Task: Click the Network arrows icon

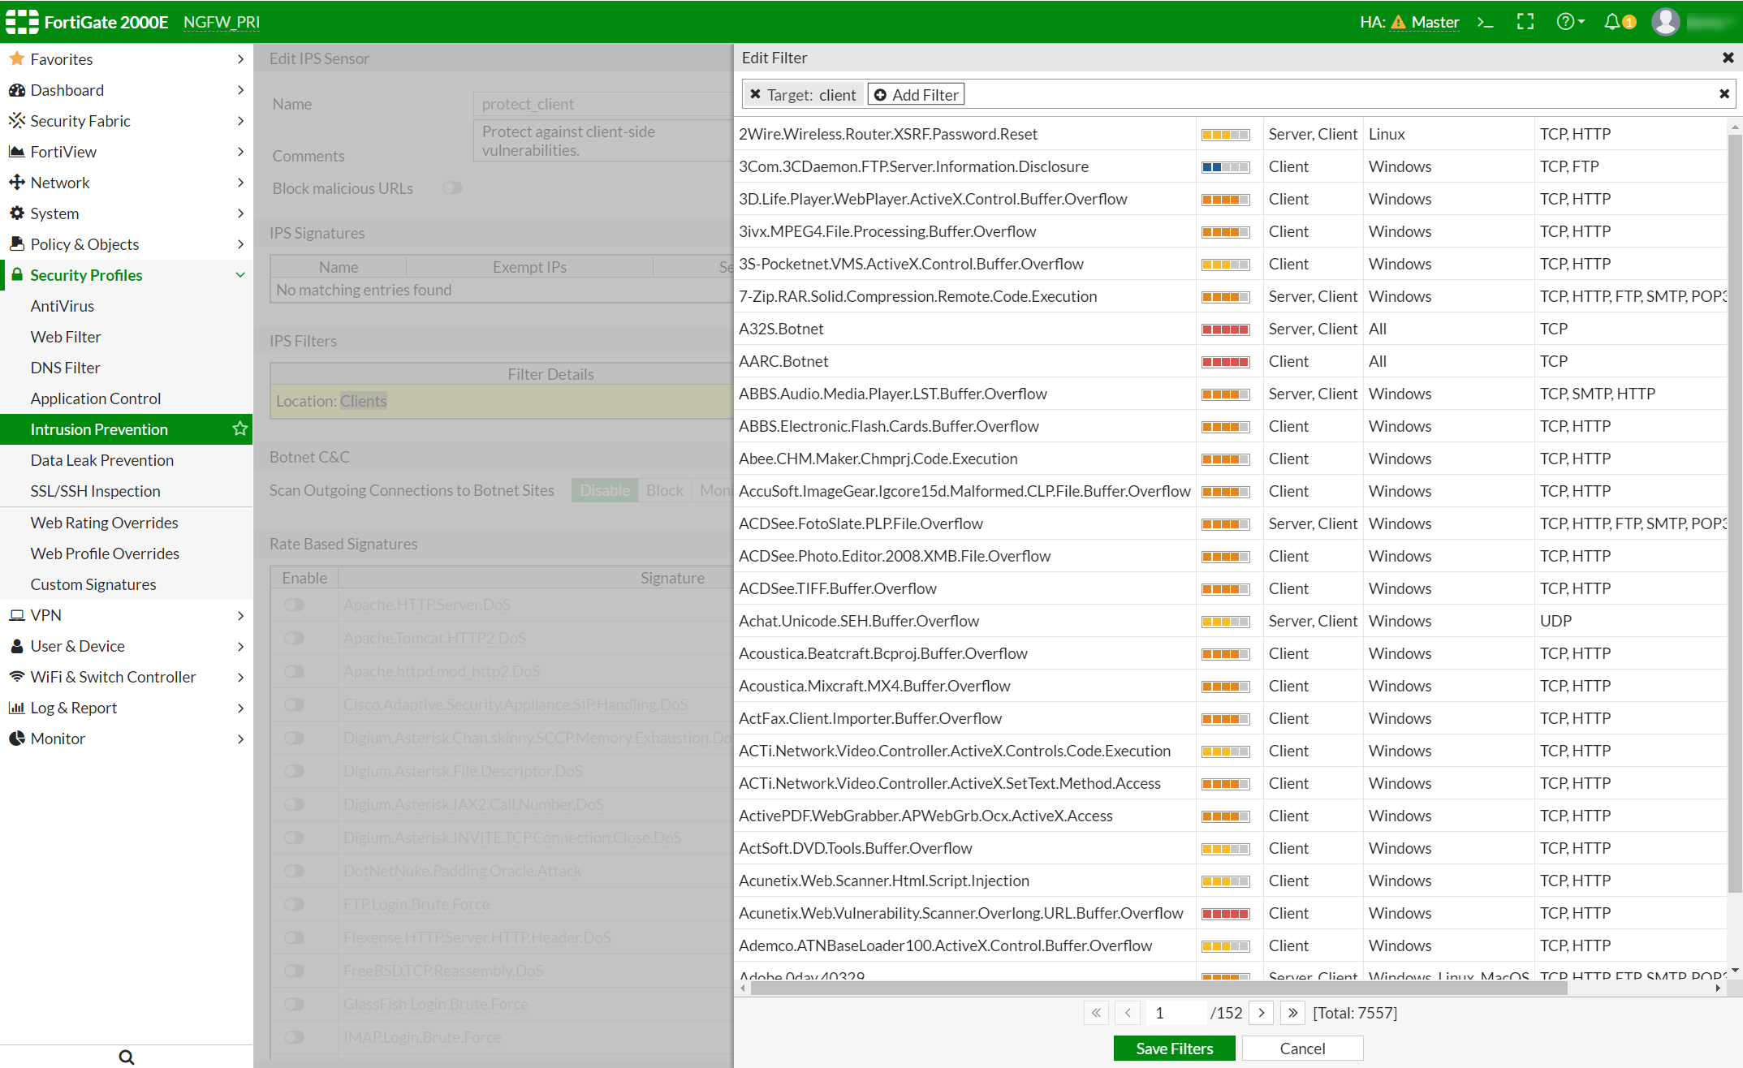Action: tap(16, 182)
